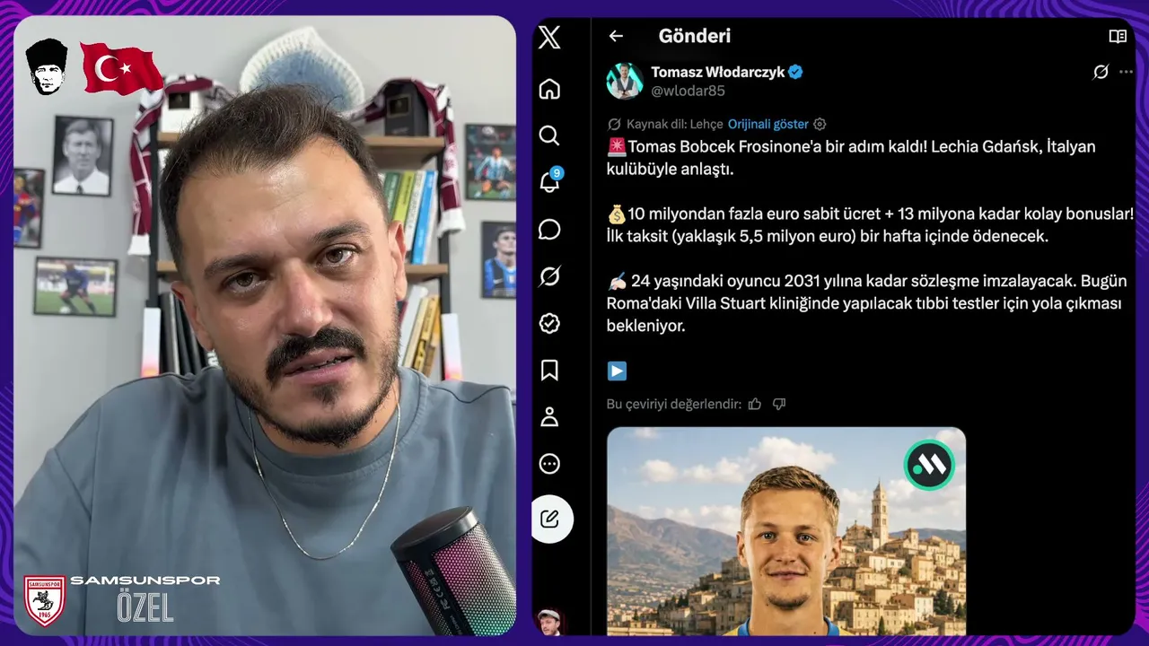Viewport: 1149px width, 646px height.
Task: Click the 'Gönderi' header title
Action: click(695, 36)
